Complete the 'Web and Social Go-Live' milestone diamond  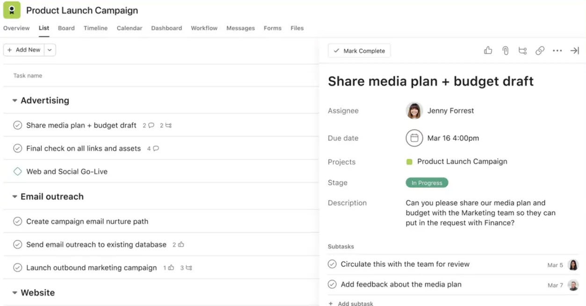click(x=17, y=171)
